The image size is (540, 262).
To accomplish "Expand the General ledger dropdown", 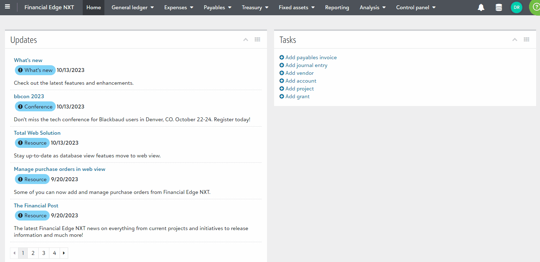I will click(x=132, y=7).
